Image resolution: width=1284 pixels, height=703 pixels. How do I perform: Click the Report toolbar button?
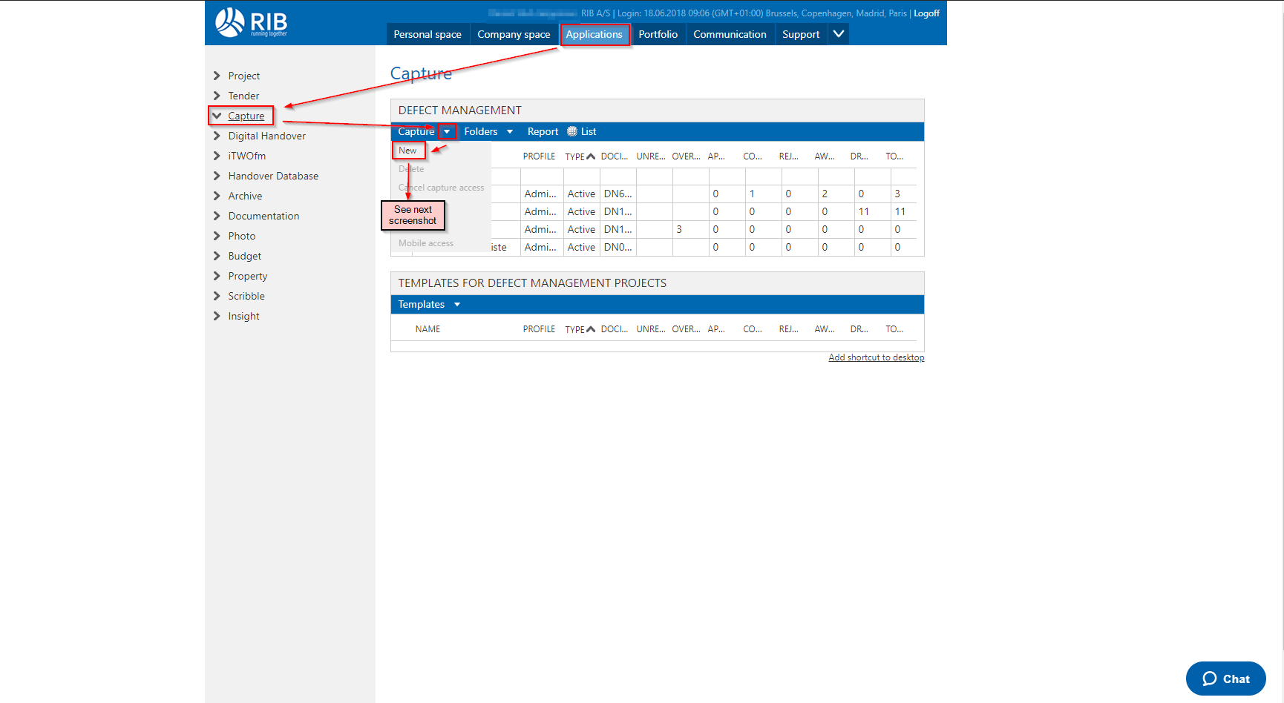pos(543,131)
